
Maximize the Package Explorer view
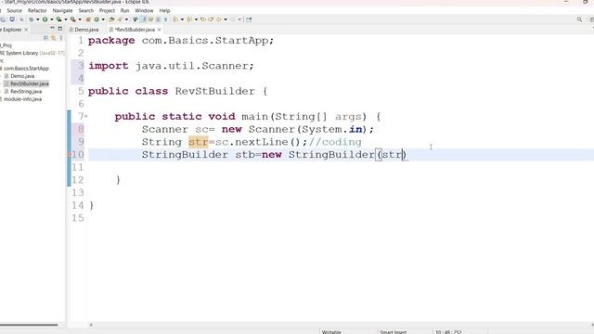tap(59, 29)
